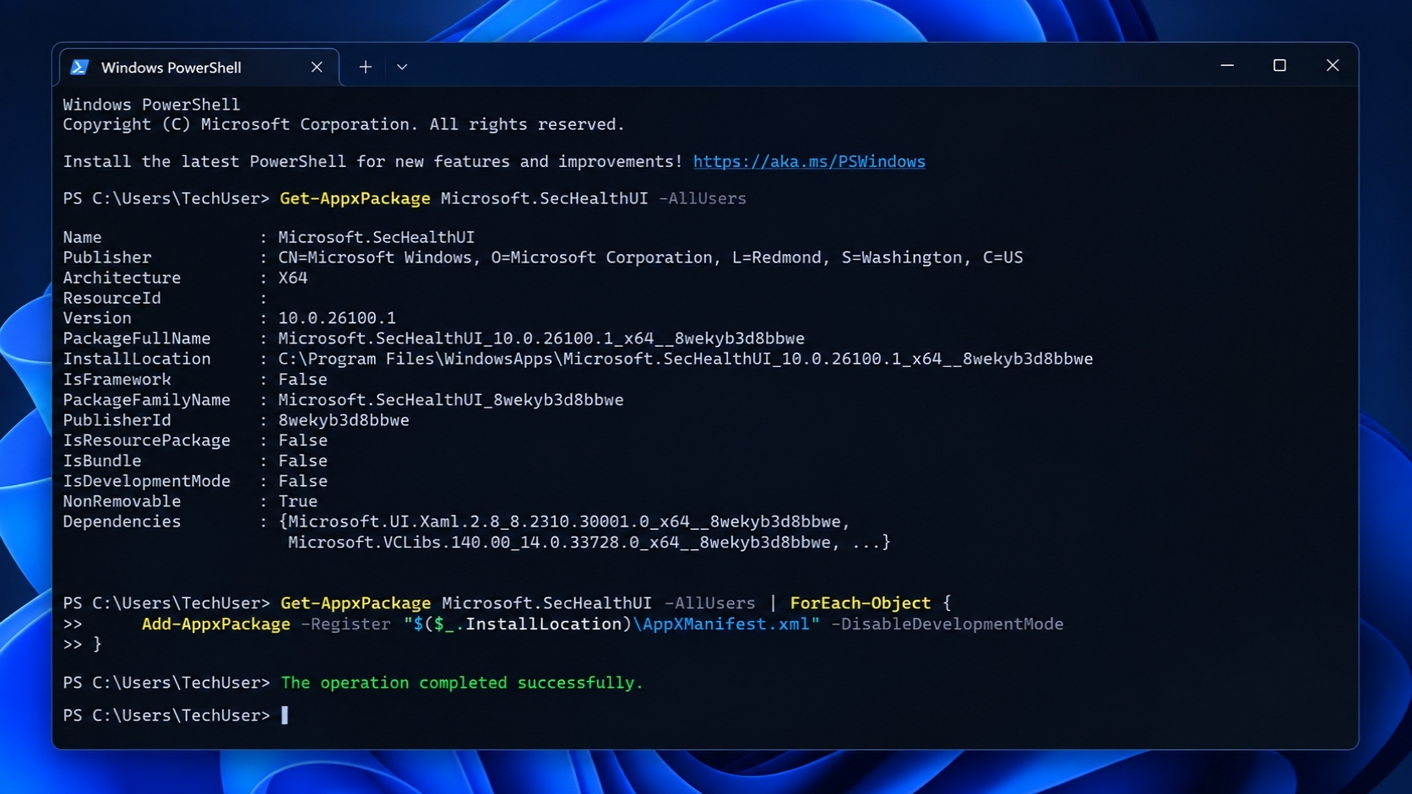Minimize the terminal window
The image size is (1412, 794).
1227,65
